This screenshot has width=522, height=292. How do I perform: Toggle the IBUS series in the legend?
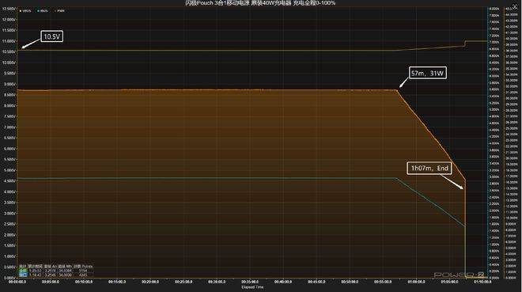43,11
